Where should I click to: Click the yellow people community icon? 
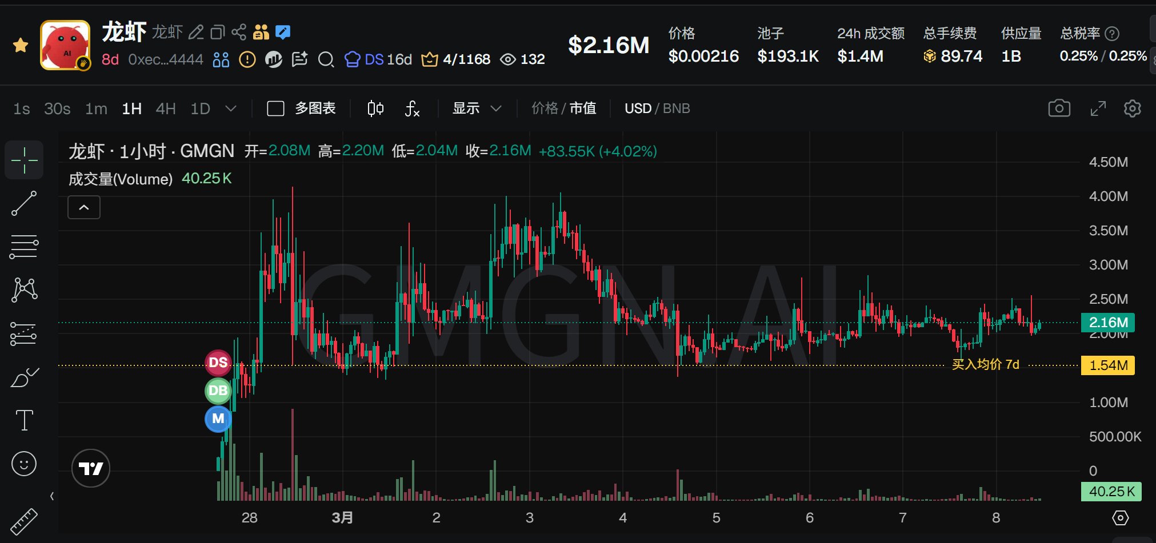[x=261, y=32]
